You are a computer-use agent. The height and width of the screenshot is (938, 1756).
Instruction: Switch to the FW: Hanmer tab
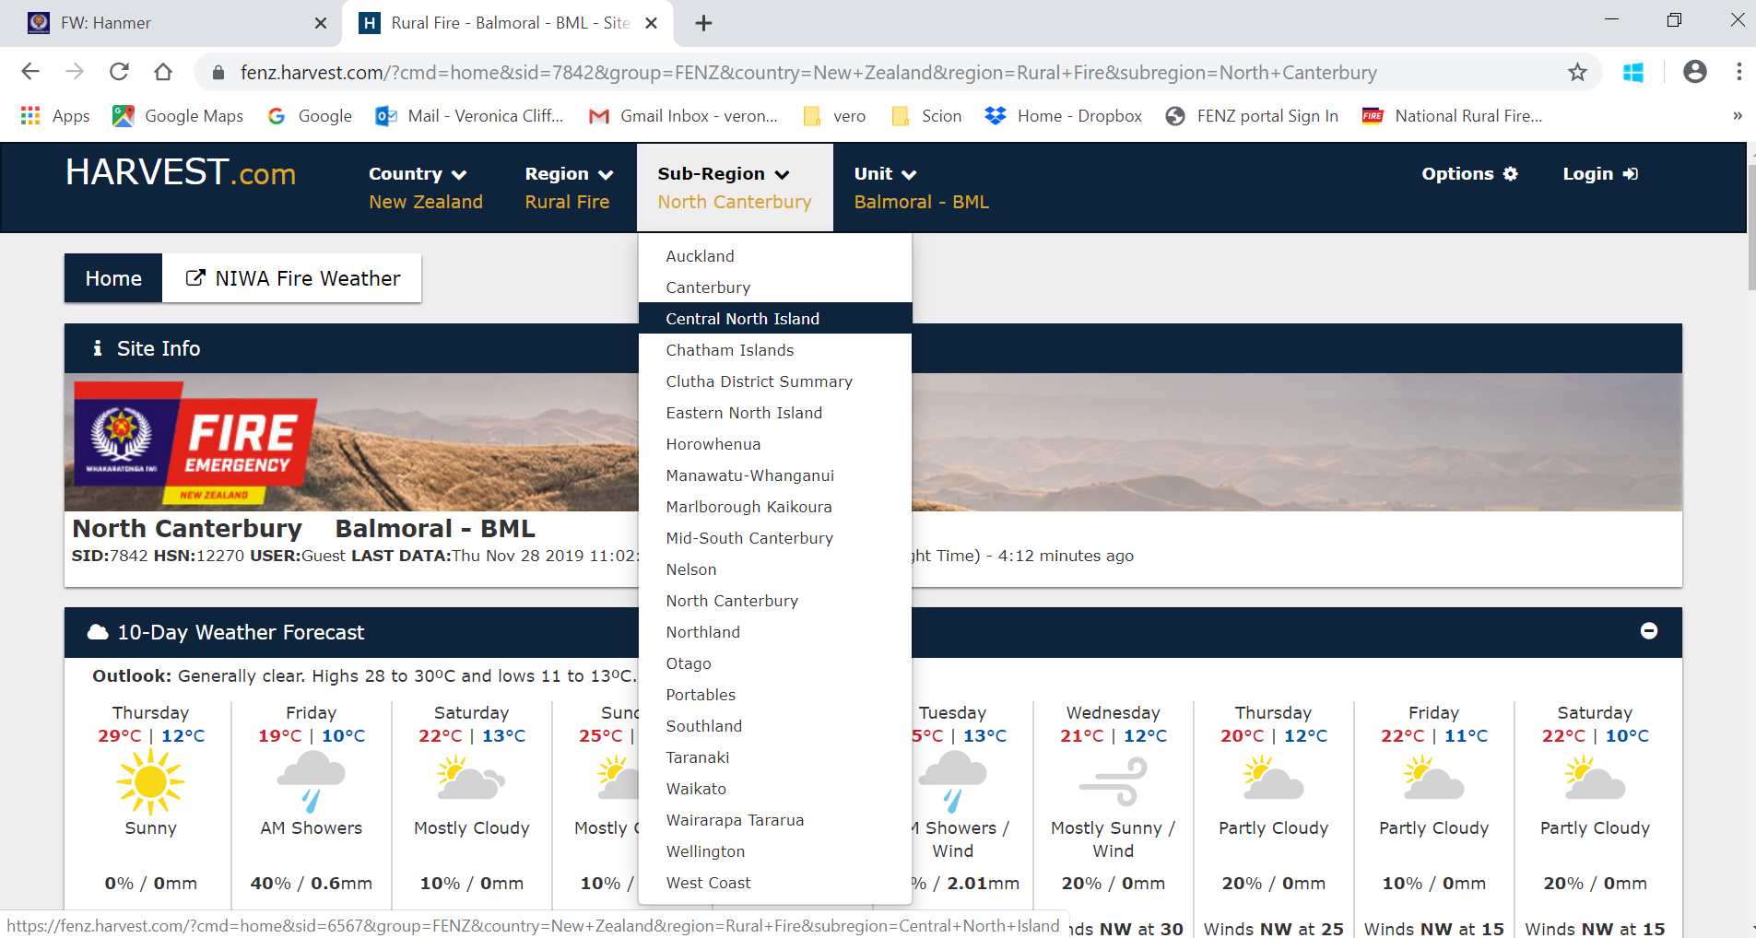[166, 23]
